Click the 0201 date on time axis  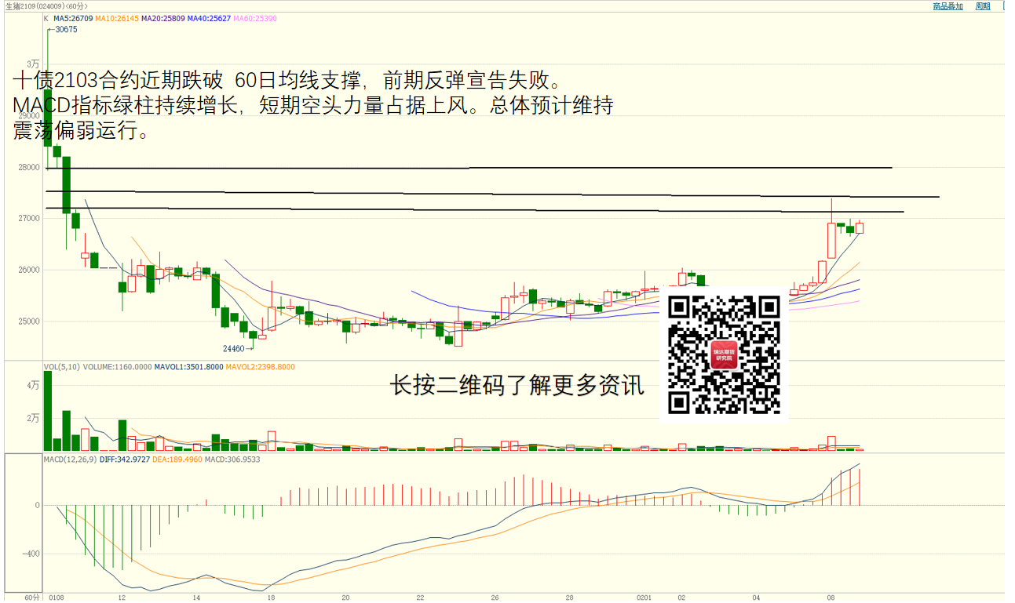coord(644,598)
